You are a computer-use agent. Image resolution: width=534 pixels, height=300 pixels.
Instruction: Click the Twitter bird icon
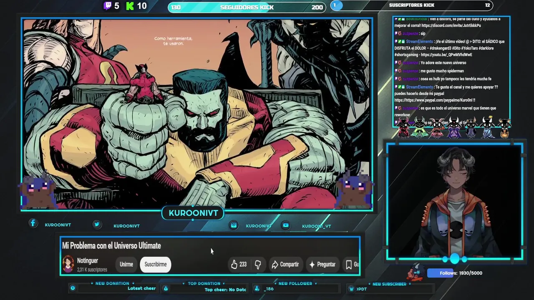(x=97, y=224)
